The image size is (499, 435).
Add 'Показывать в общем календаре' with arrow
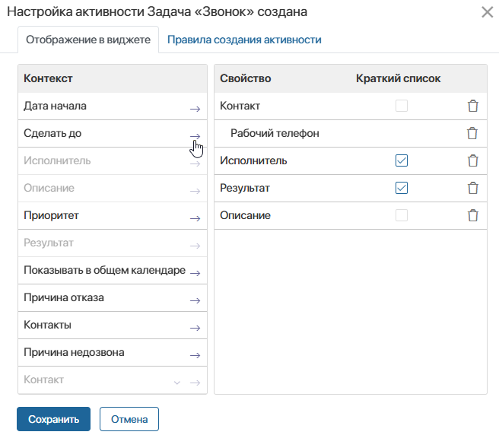195,273
